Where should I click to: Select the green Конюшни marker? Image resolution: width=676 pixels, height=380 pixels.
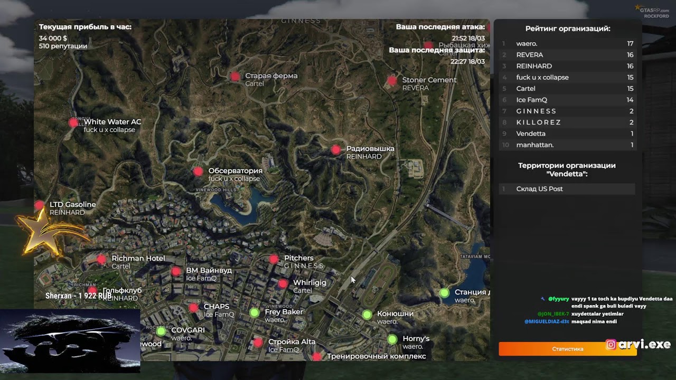[x=367, y=315]
